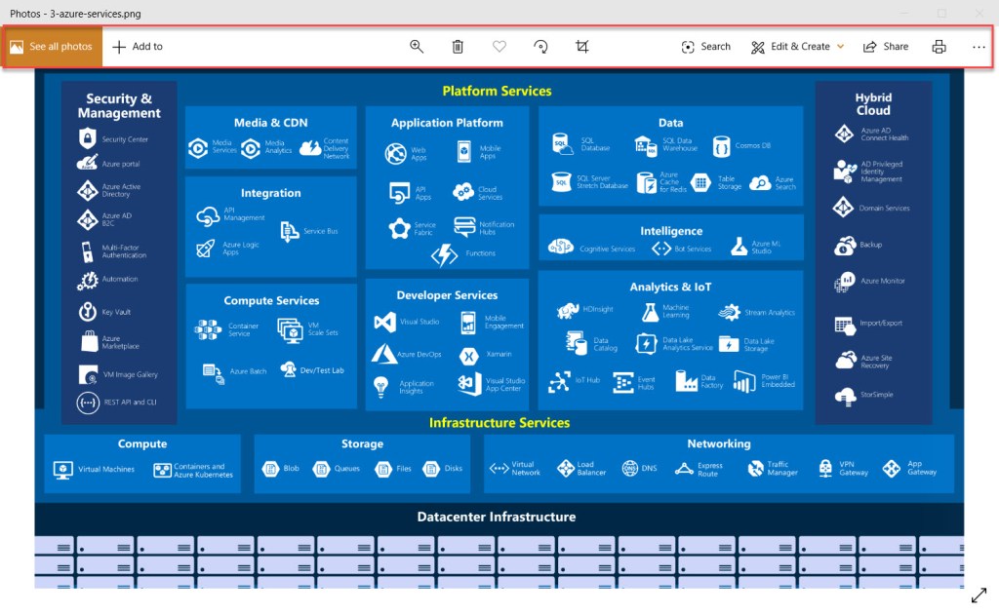
Task: Click the Platform Services heading in the image
Action: pos(497,91)
